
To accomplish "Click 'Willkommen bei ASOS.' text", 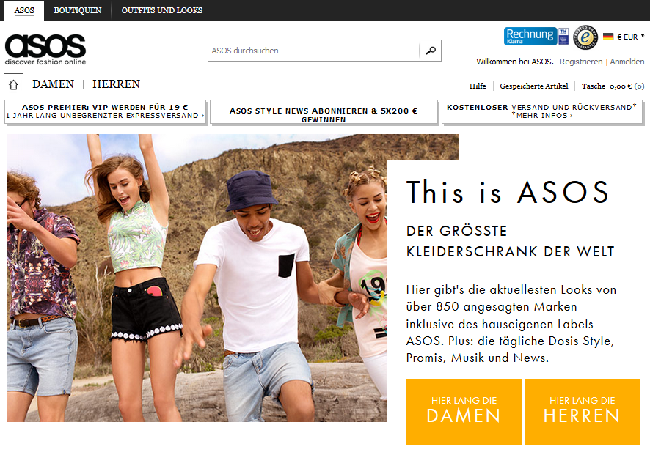I will [515, 62].
